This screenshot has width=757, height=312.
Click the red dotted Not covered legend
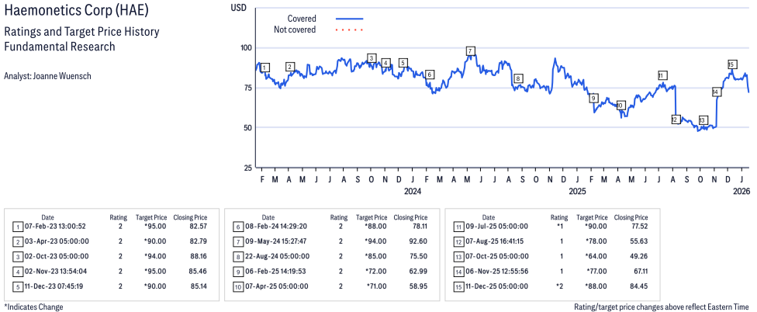(349, 30)
